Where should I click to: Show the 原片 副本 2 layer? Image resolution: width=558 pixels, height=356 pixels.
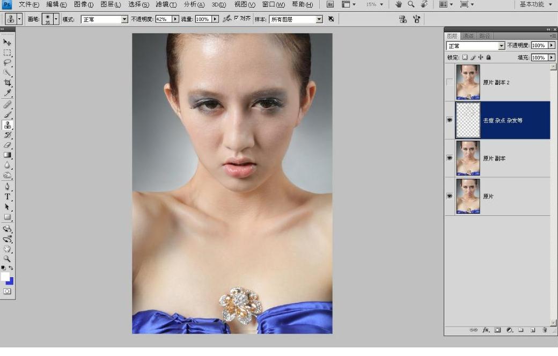[x=450, y=82]
